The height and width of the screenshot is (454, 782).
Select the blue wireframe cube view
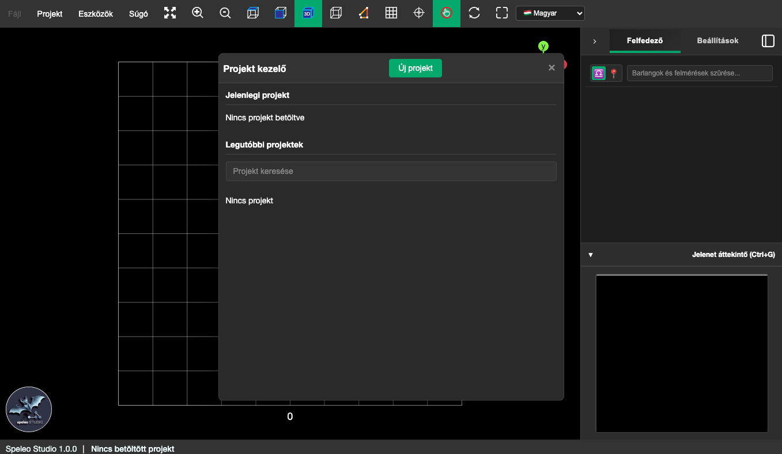253,13
